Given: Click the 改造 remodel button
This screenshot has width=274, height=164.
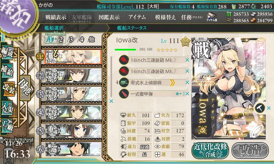Looking at the screenshot, I should (x=250, y=150).
